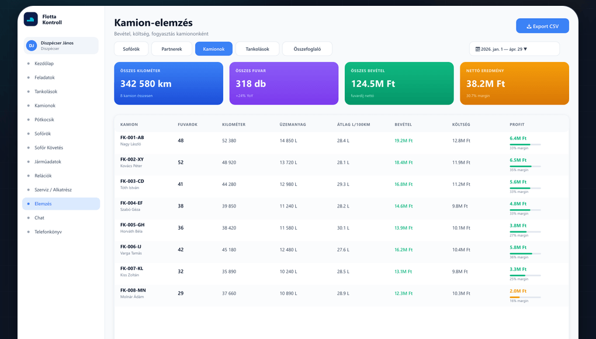Click the Nettó eredmény orange card
Image resolution: width=596 pixels, height=339 pixels.
click(x=514, y=83)
